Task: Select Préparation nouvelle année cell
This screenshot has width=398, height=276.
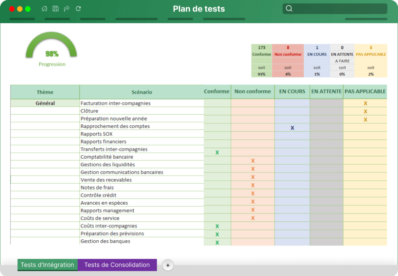Action: pyautogui.click(x=141, y=119)
